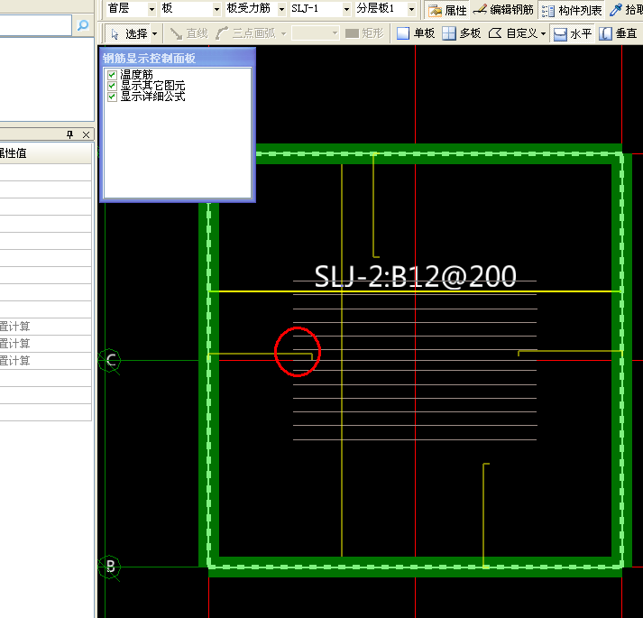
Task: Choose the 多板 multi-slab option
Action: point(462,33)
